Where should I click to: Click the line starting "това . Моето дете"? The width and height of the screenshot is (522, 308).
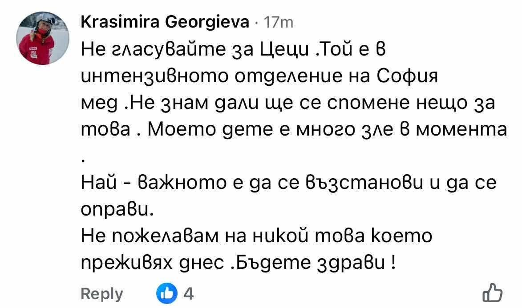coord(294,130)
